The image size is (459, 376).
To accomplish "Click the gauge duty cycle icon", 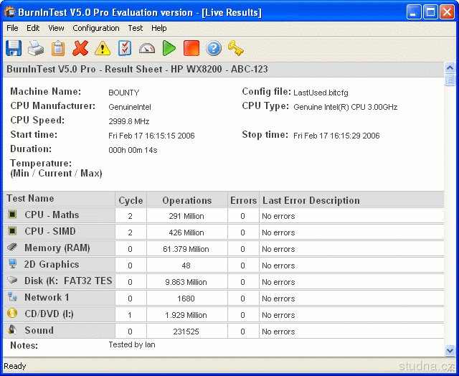I will click(147, 48).
